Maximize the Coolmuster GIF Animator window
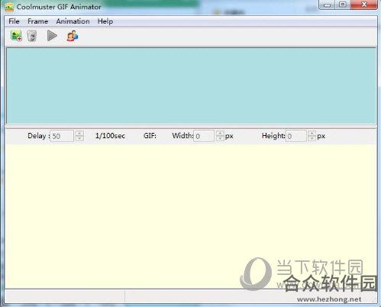This screenshot has width=381, height=307. click(343, 5)
